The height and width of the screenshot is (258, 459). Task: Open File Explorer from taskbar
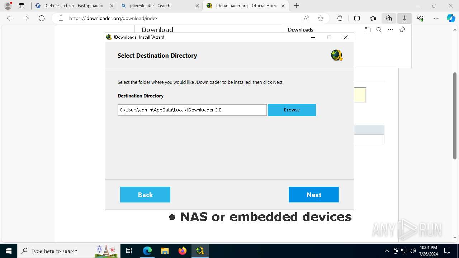pyautogui.click(x=165, y=251)
